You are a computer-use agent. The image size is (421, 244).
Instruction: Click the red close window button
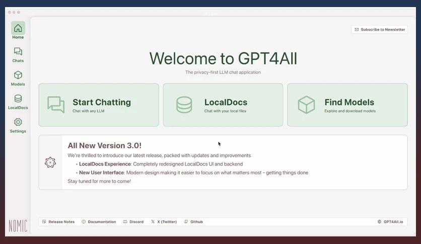tap(10, 12)
